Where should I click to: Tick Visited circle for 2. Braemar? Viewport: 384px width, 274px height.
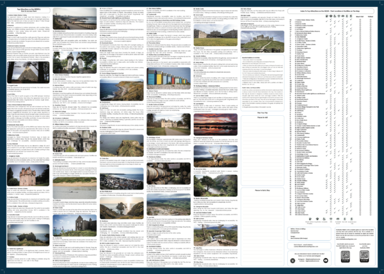point(371,22)
